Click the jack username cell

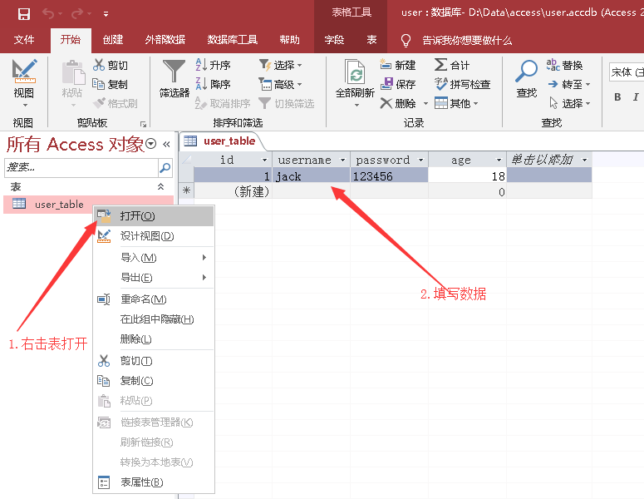pyautogui.click(x=311, y=176)
